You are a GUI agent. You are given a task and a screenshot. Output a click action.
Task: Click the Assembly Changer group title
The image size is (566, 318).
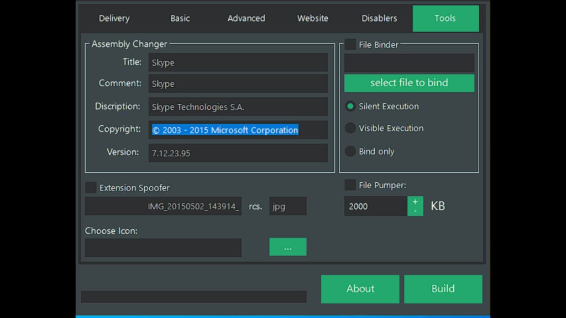pos(129,44)
